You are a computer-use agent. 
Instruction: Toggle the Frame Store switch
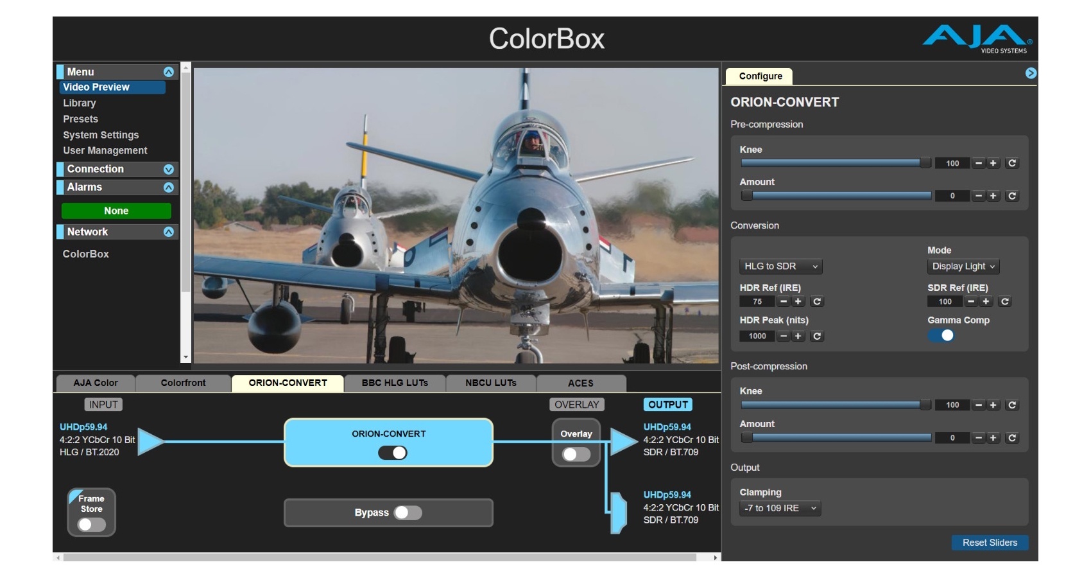[92, 525]
